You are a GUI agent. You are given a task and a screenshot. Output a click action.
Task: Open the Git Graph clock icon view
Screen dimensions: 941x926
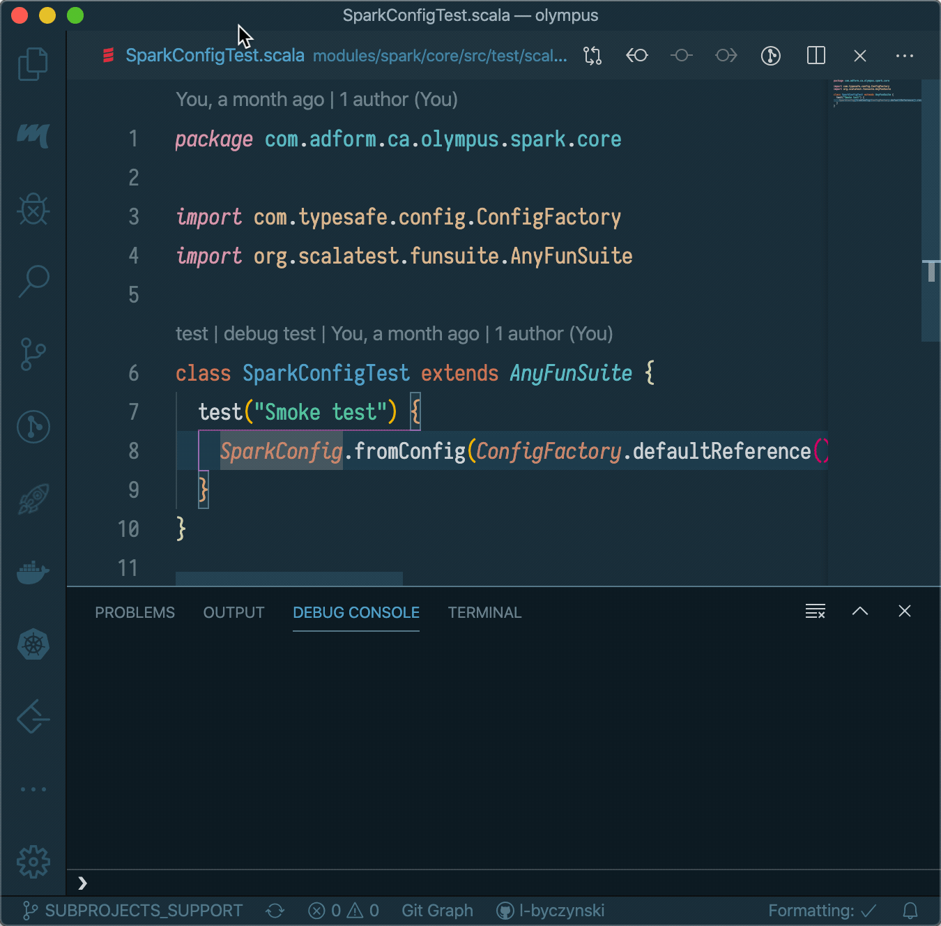point(33,426)
